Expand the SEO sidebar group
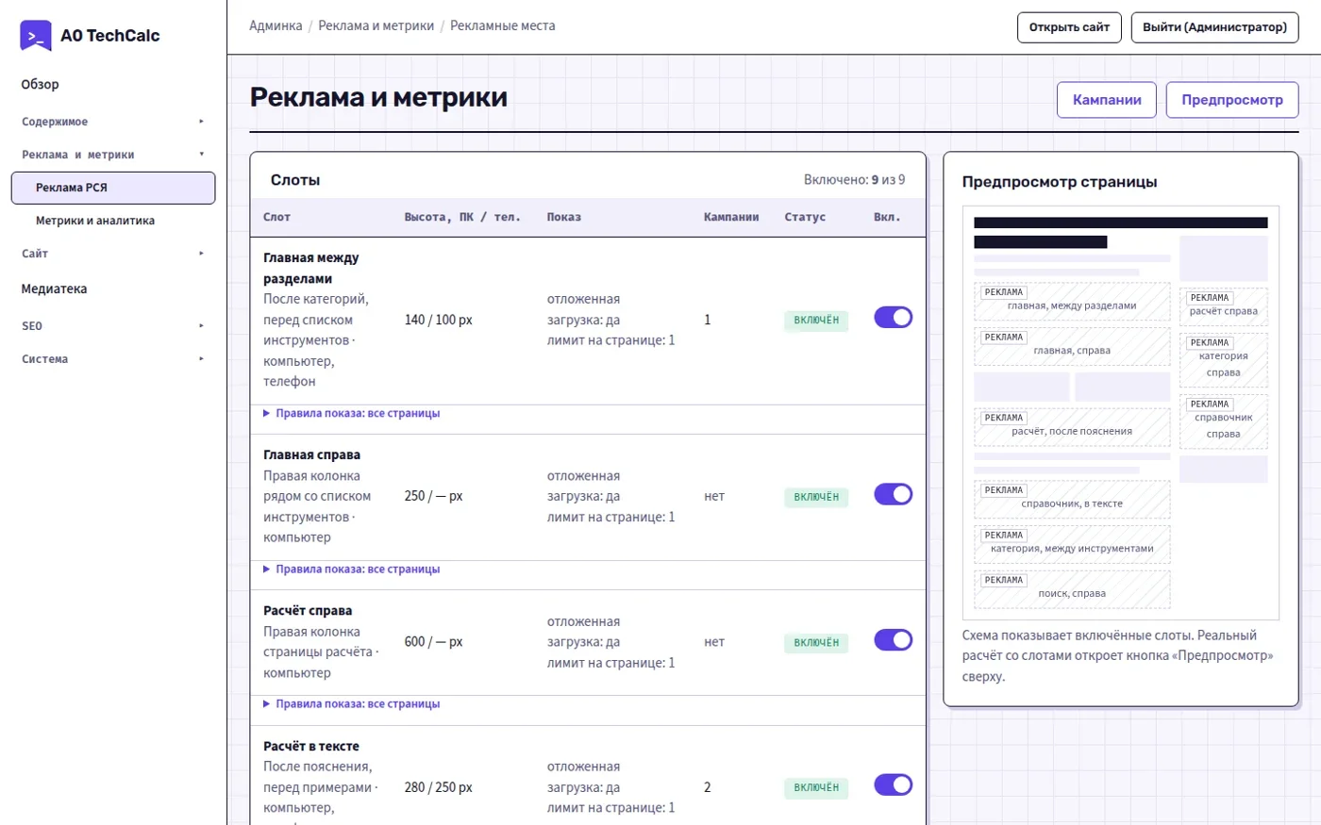Screen dimensions: 1321x825 point(113,326)
